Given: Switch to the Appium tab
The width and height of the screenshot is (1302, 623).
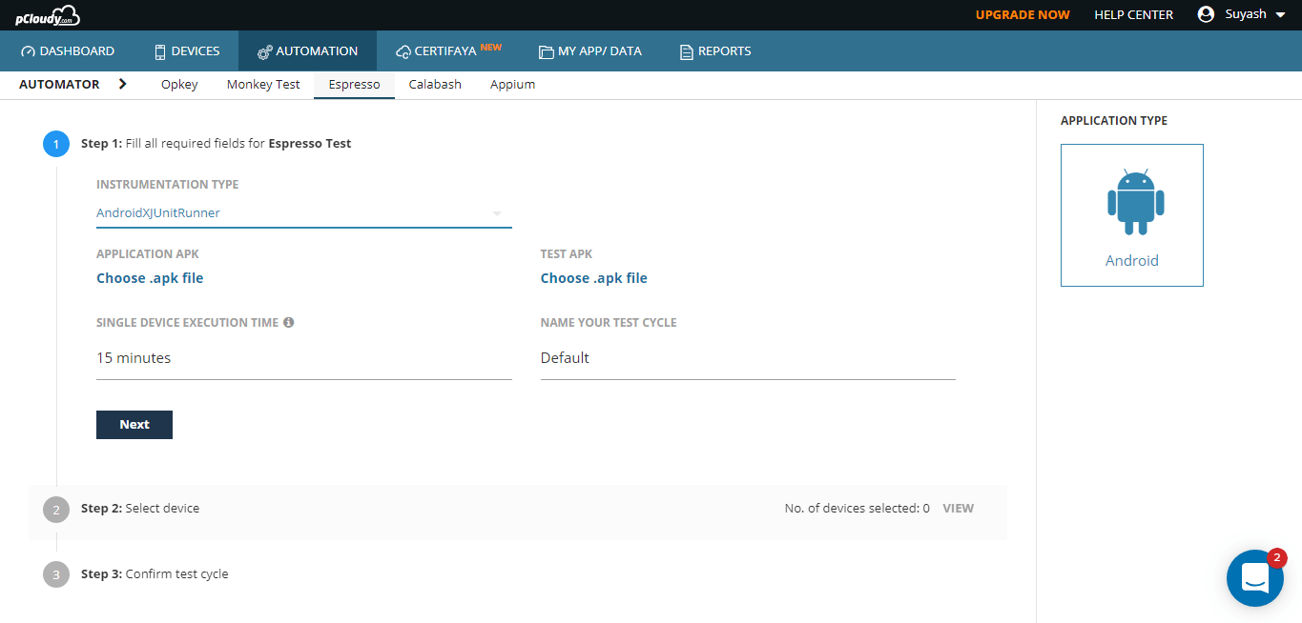Looking at the screenshot, I should click(x=512, y=84).
